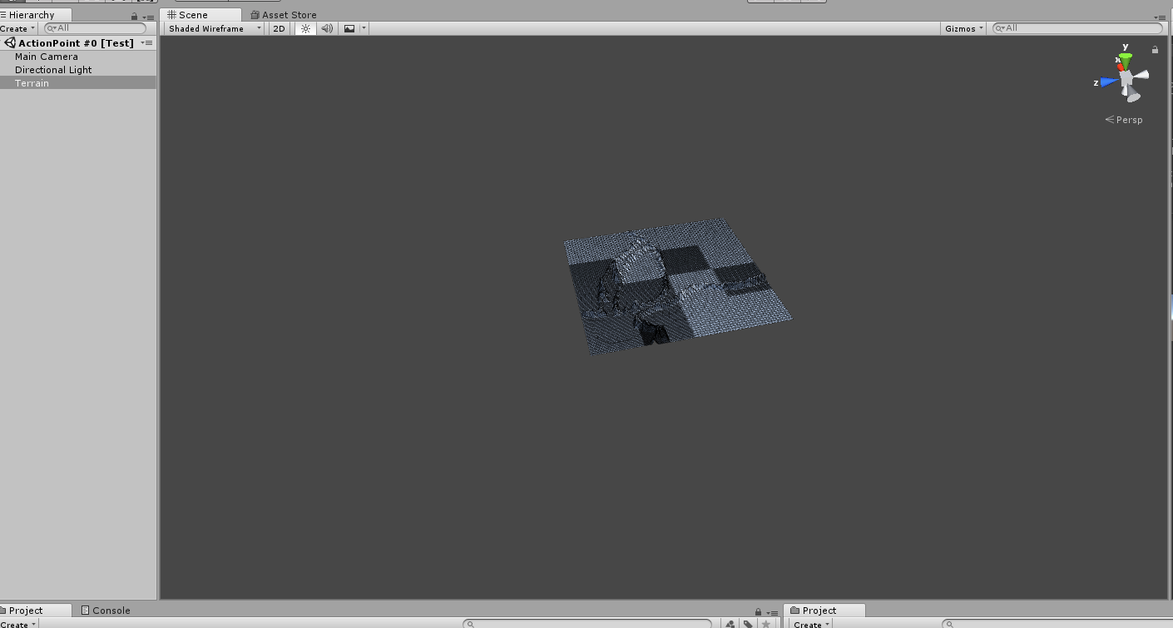Open the scene effects dropdown arrow
This screenshot has height=628, width=1173.
pyautogui.click(x=364, y=28)
